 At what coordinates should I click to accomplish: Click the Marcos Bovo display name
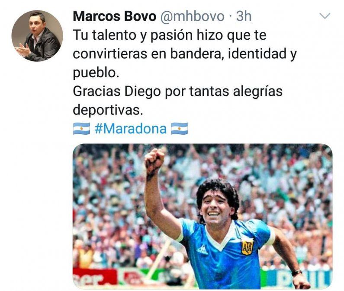pos(115,16)
